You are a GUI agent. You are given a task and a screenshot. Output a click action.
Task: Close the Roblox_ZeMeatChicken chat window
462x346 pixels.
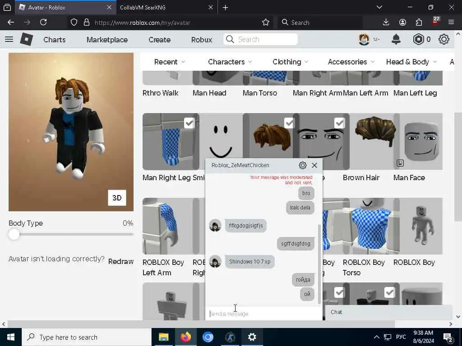pos(314,165)
